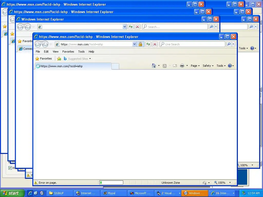Click the Add to Favorites Bar icon

pos(59,59)
